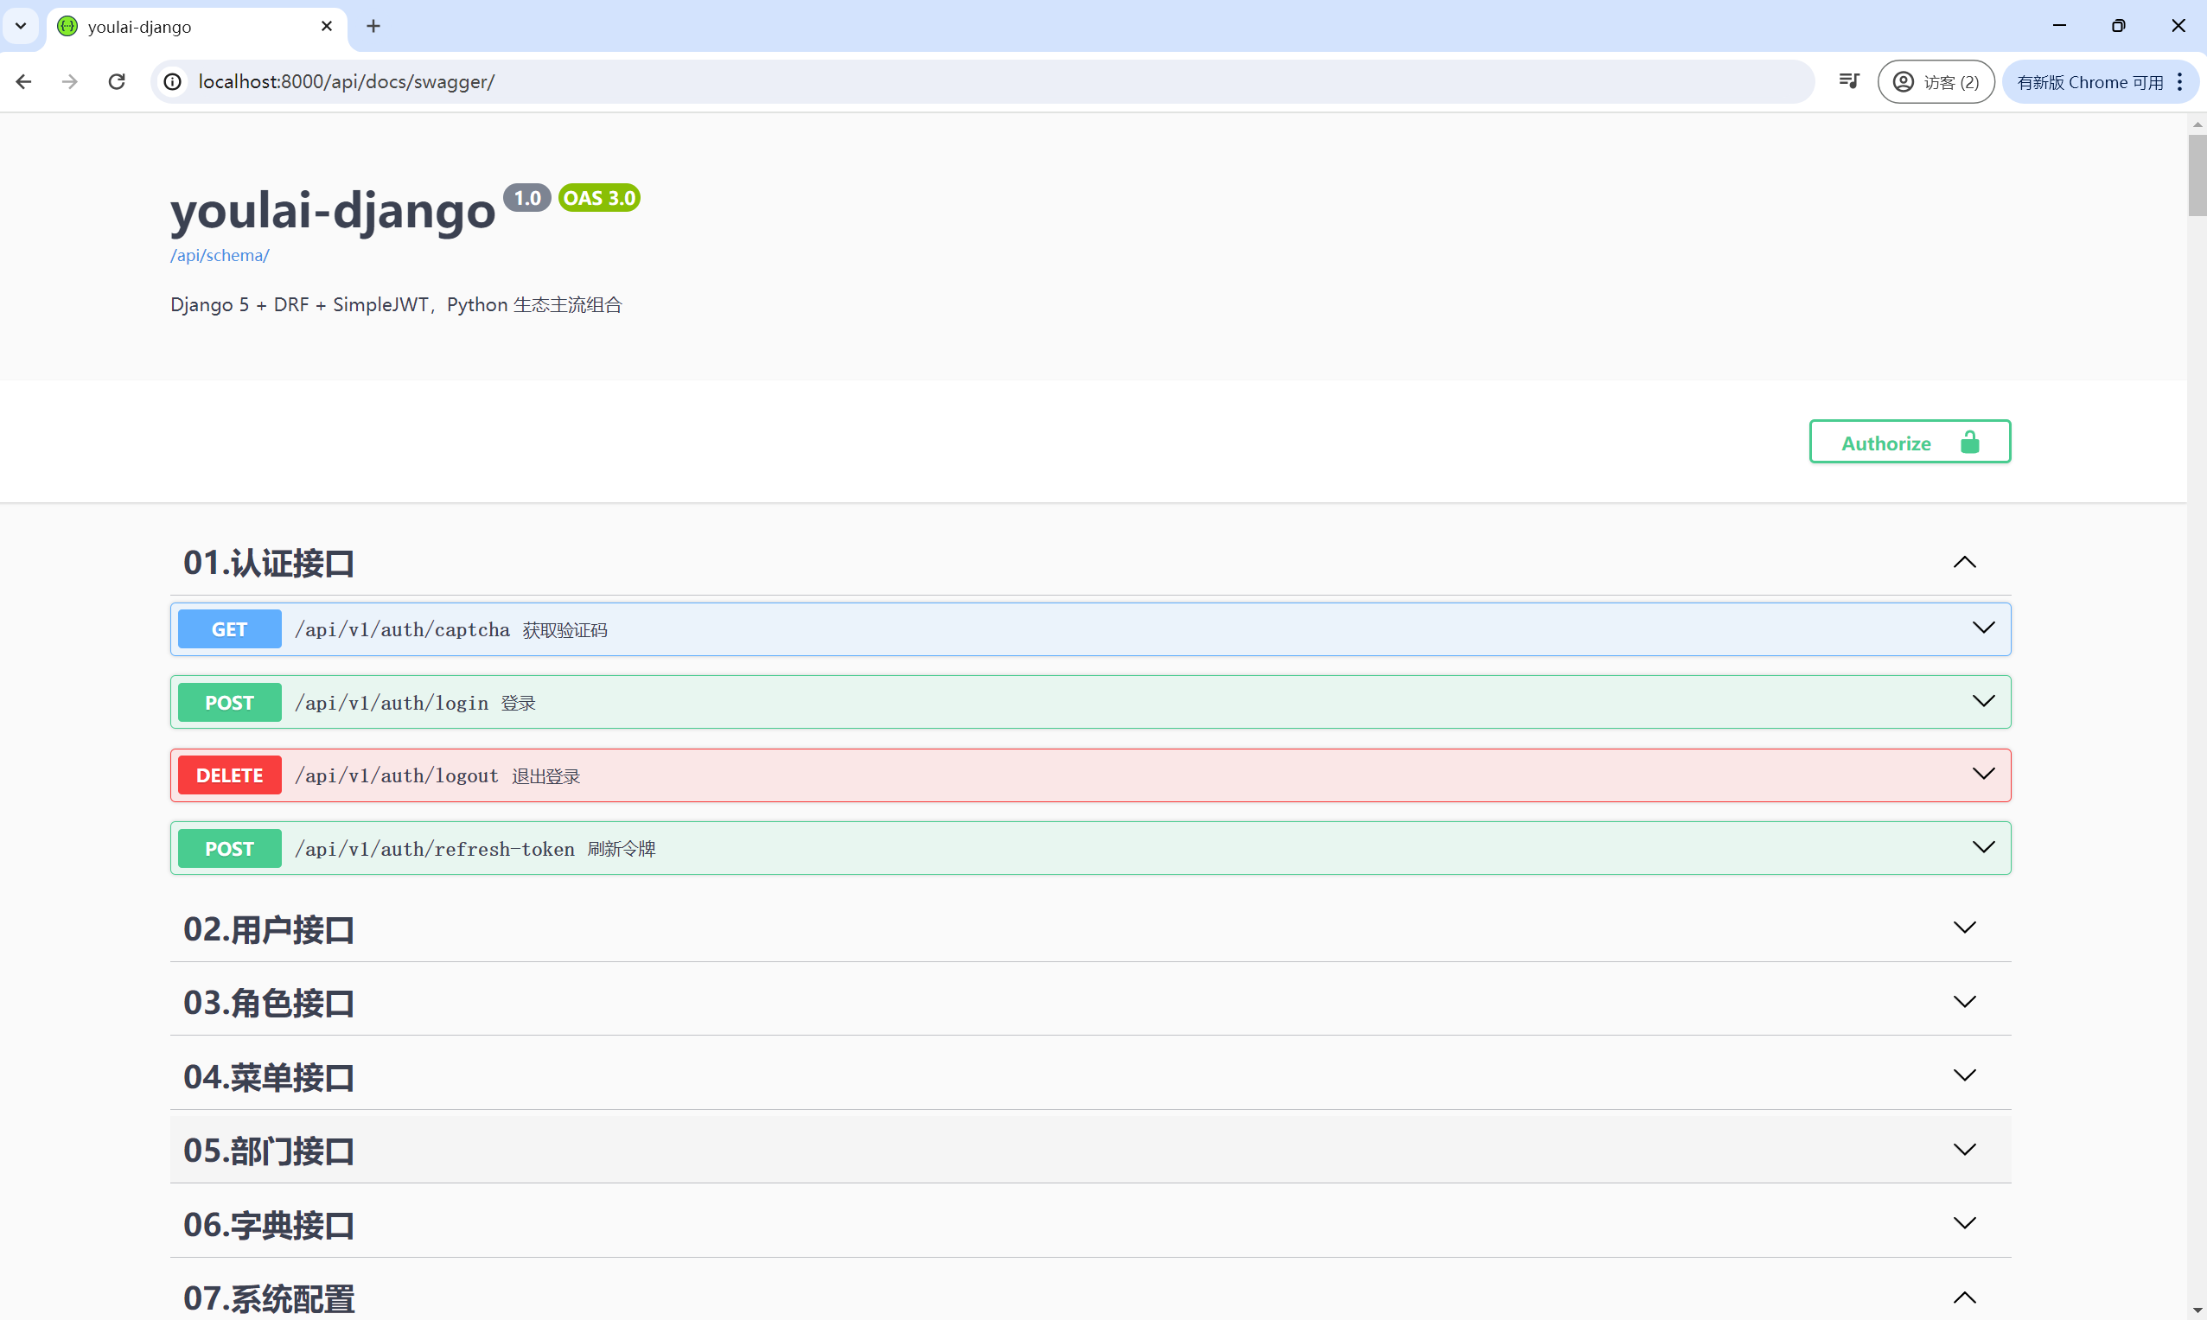The width and height of the screenshot is (2207, 1320).
Task: Open the media control icon in the toolbar
Action: [x=1848, y=82]
